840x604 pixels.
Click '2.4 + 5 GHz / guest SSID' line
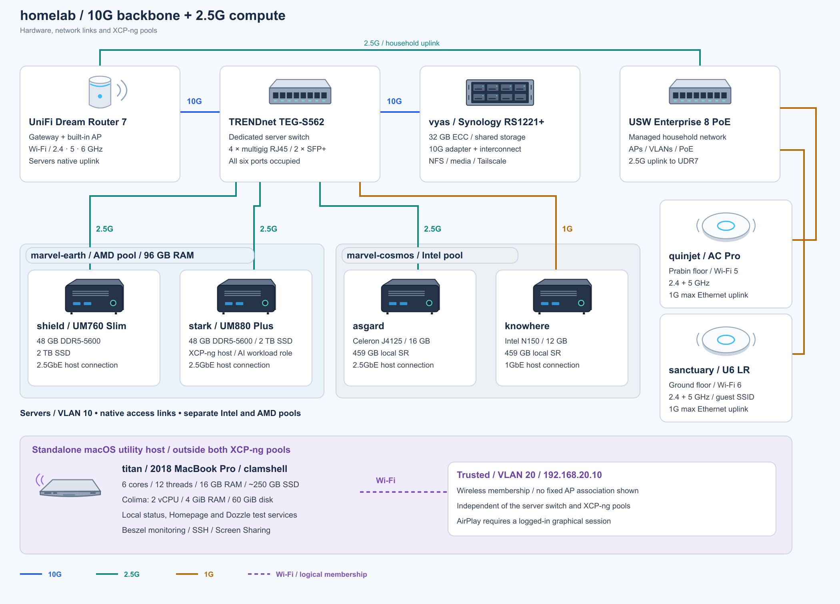[x=712, y=397]
